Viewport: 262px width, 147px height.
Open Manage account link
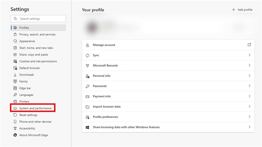tap(168, 45)
